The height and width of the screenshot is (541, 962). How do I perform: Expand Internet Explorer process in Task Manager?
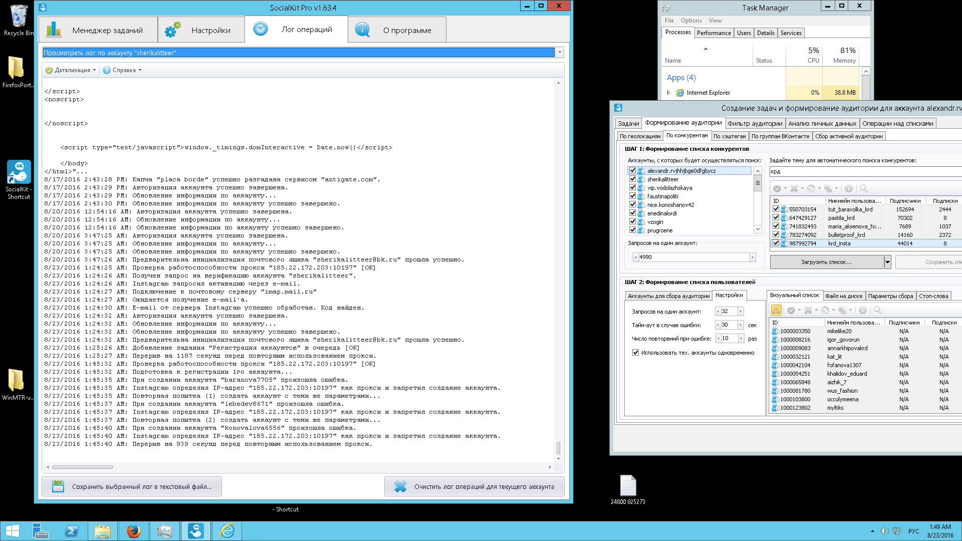[x=668, y=93]
